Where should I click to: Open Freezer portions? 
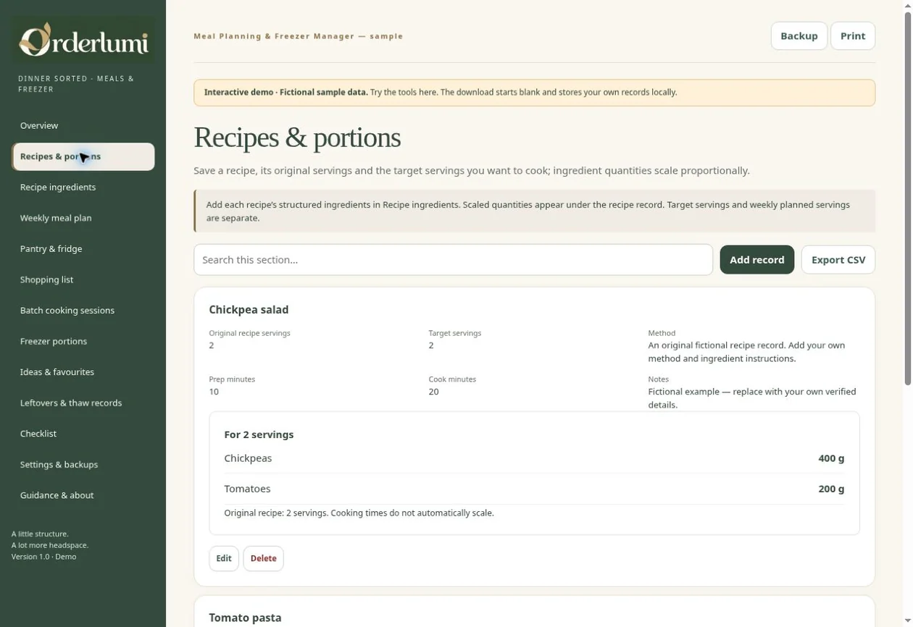83,341
